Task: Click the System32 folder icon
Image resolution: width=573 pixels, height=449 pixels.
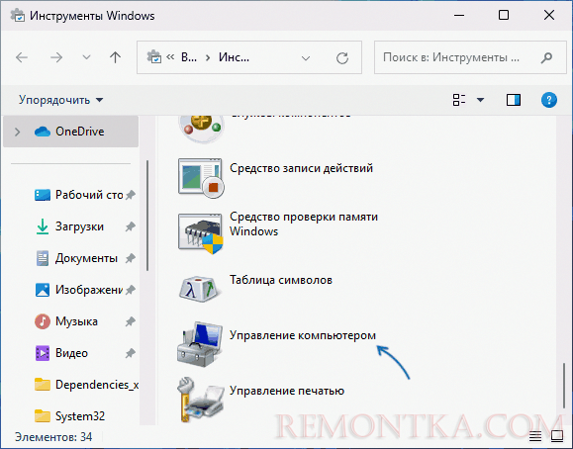Action: (x=43, y=416)
